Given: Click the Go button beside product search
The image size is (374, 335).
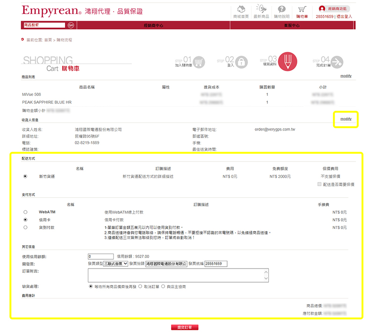Looking at the screenshot, I should tap(71, 25).
